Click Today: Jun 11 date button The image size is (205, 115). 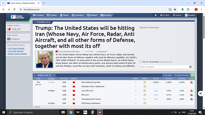44,75
